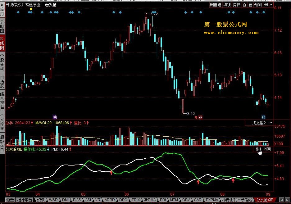Click the 涨 marker icon under the chart
This screenshot has height=204, width=291.
coord(200,117)
